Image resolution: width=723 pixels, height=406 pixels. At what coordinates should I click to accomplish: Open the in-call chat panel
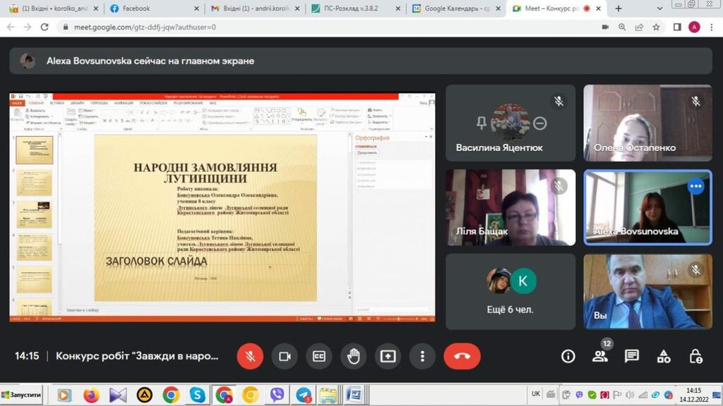coord(632,356)
